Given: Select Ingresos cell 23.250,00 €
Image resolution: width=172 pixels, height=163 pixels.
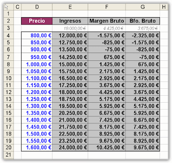Looking at the screenshot, I should 70,141.
